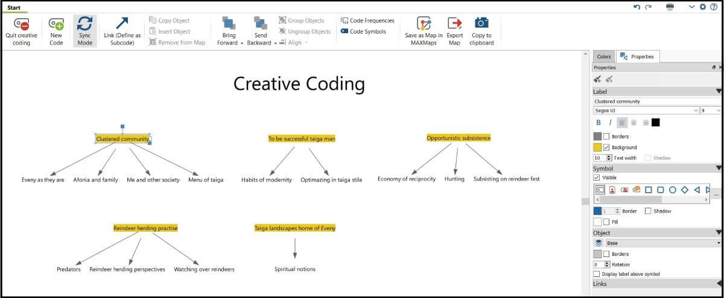Click the blue symbol border color swatch
724x298 pixels.
point(597,211)
